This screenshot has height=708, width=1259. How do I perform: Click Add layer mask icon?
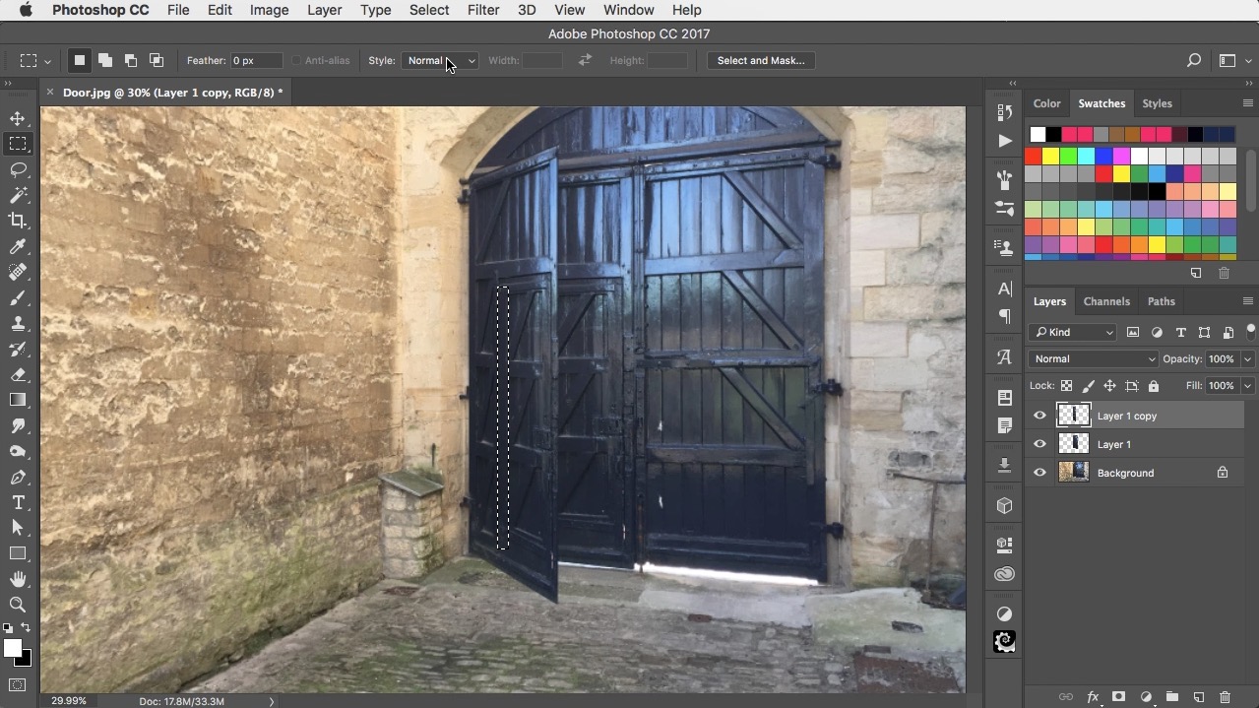tap(1119, 697)
